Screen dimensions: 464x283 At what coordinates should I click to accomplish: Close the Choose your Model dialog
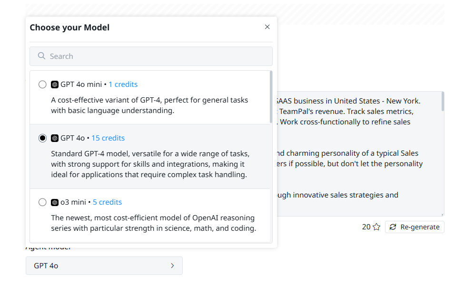coord(267,27)
